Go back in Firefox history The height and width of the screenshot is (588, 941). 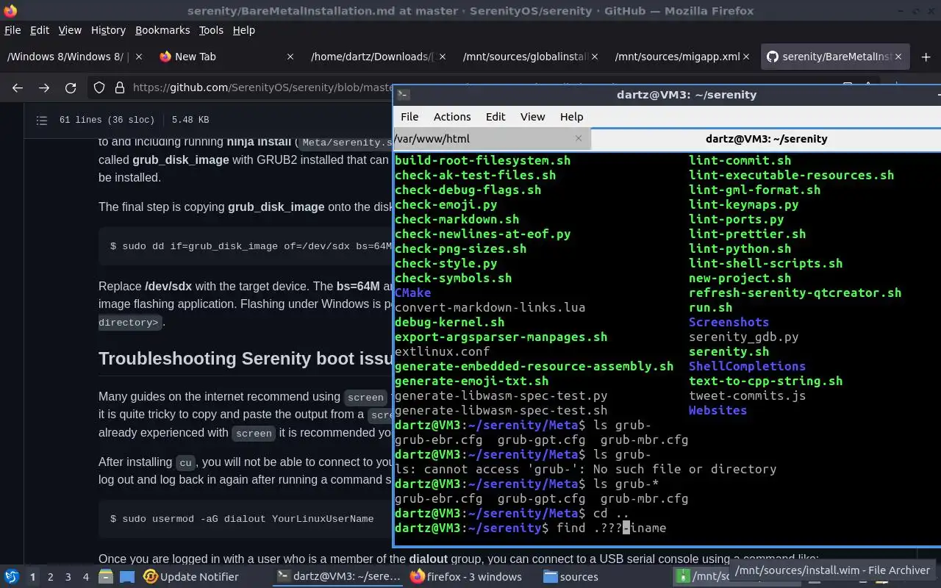(x=18, y=87)
